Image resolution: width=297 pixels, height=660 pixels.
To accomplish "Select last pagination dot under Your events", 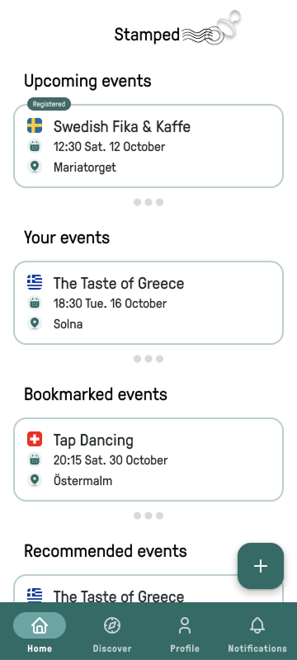I will point(159,359).
